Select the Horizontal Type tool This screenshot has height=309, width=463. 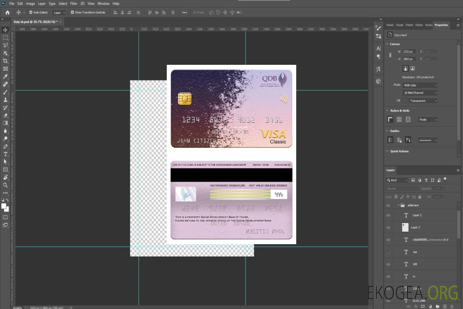[x=5, y=154]
